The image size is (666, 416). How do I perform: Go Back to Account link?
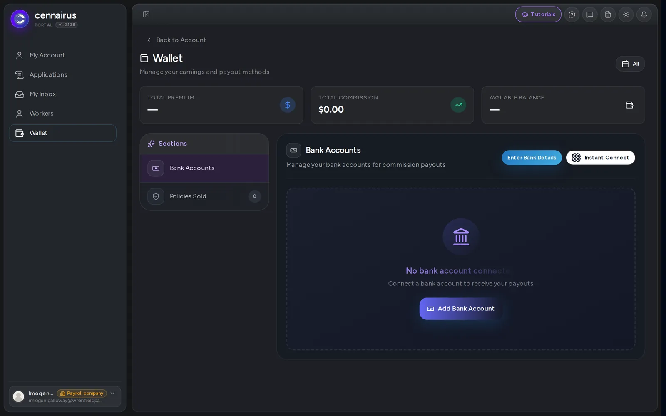176,40
